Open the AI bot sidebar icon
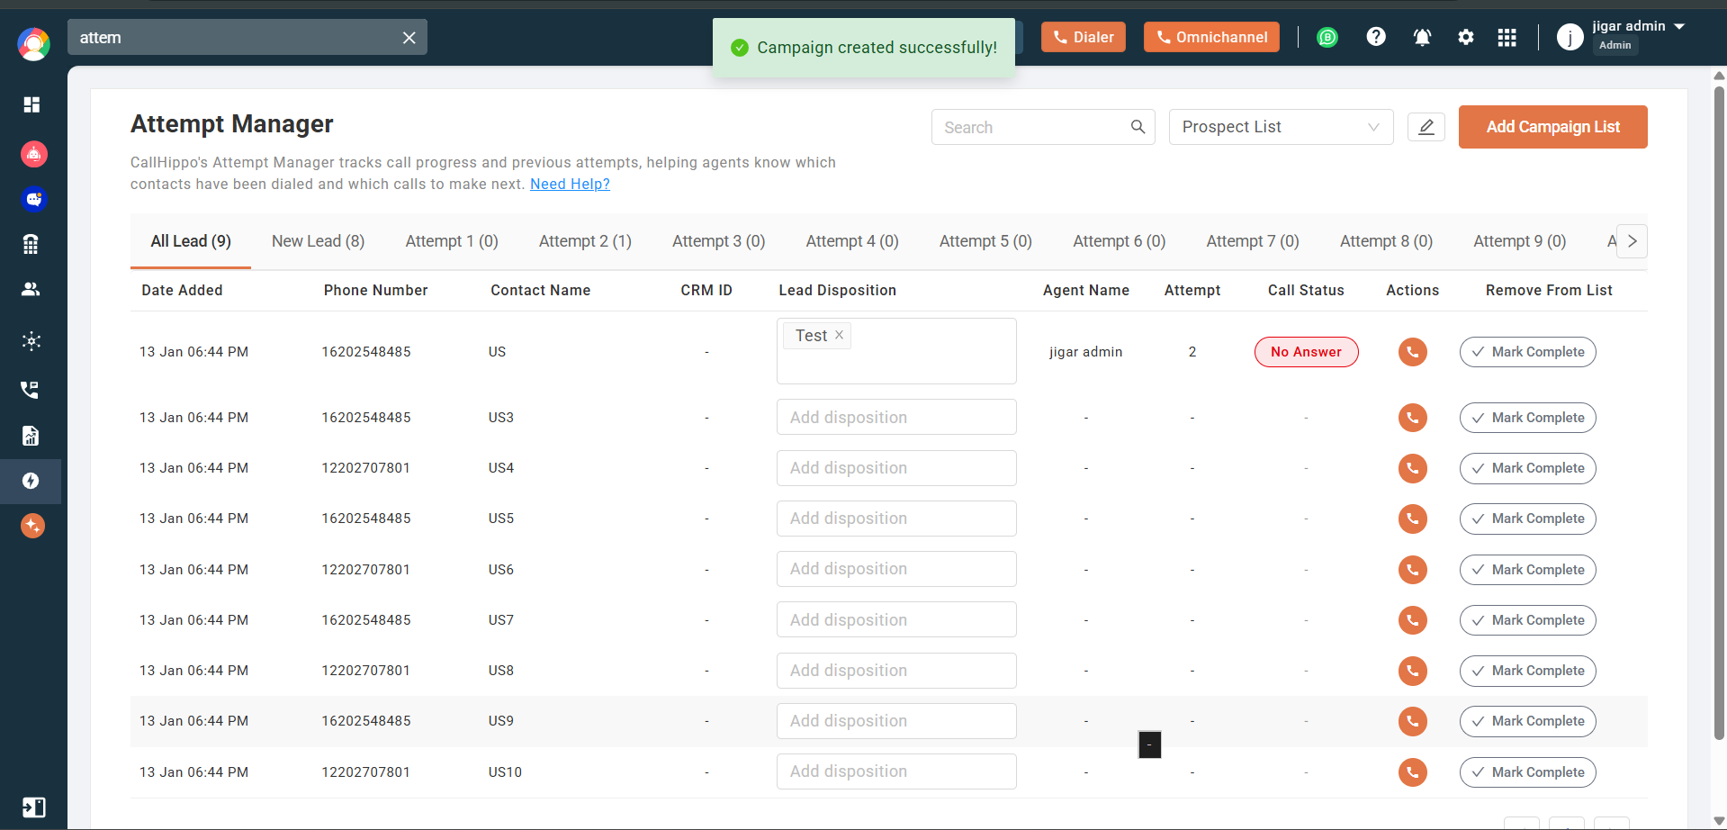 tap(33, 154)
